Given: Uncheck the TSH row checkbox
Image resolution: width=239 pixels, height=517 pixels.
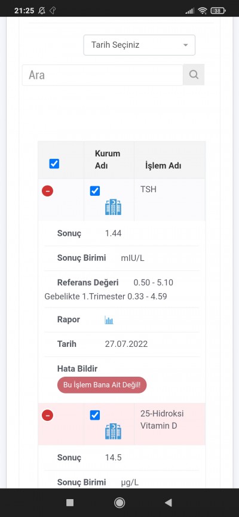Looking at the screenshot, I should coord(95,191).
